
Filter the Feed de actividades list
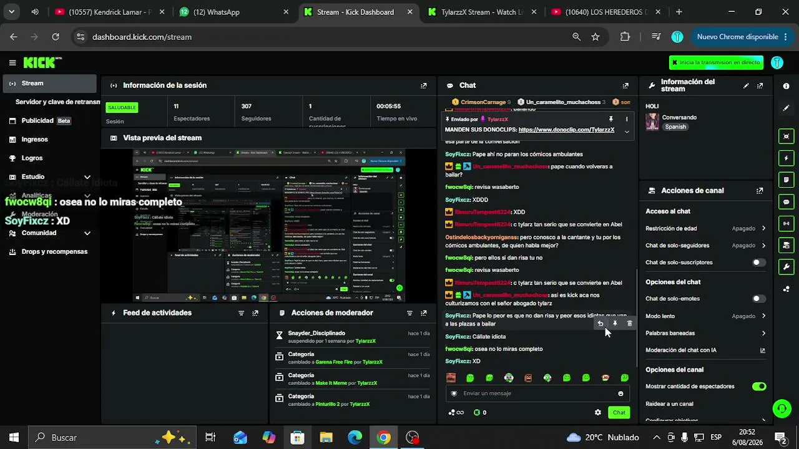pos(241,313)
